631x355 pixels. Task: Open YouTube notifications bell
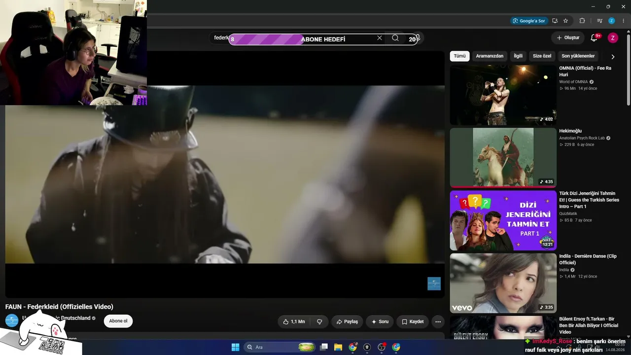point(594,38)
